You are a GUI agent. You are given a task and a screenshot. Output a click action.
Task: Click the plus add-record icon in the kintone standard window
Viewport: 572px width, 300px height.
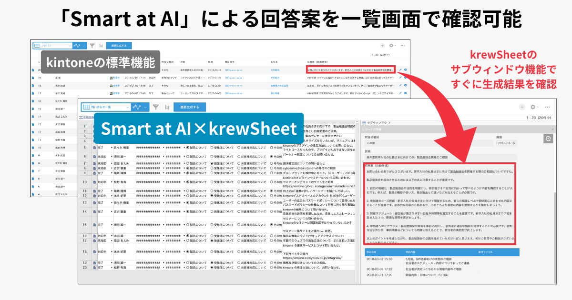(x=382, y=46)
